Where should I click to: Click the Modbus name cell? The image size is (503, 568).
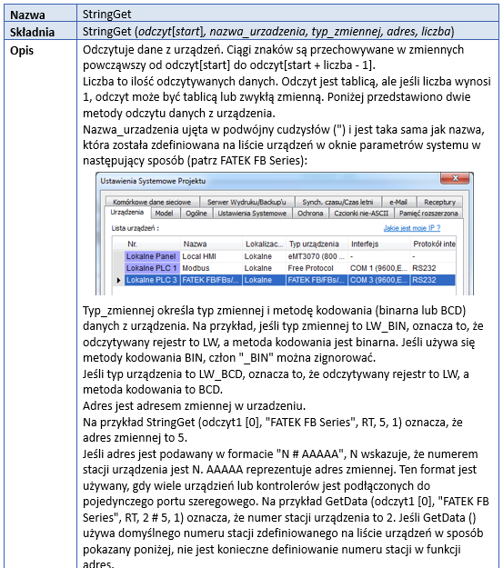click(x=211, y=268)
